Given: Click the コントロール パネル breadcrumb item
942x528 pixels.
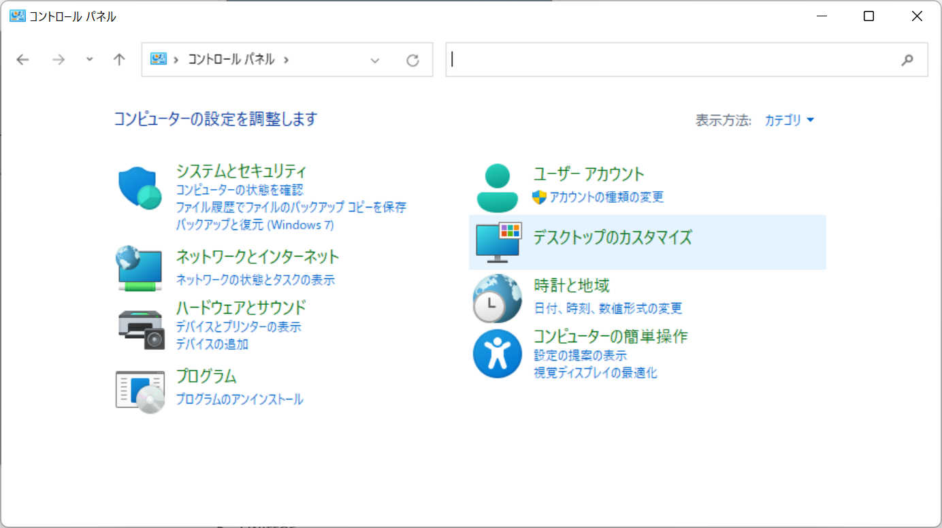Looking at the screenshot, I should pos(231,60).
